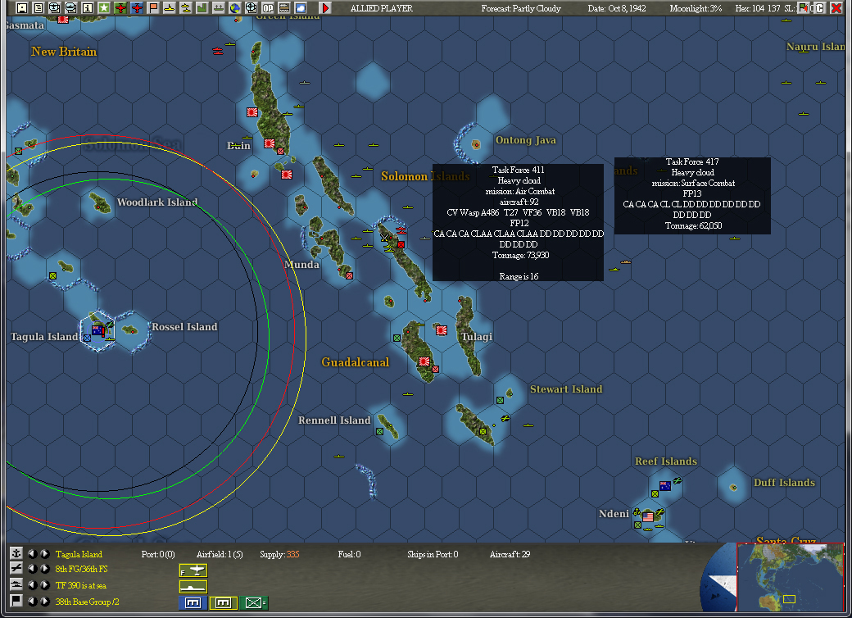Click the gray warship silhouette toolbar icon
The width and height of the screenshot is (852, 618).
coord(219,8)
